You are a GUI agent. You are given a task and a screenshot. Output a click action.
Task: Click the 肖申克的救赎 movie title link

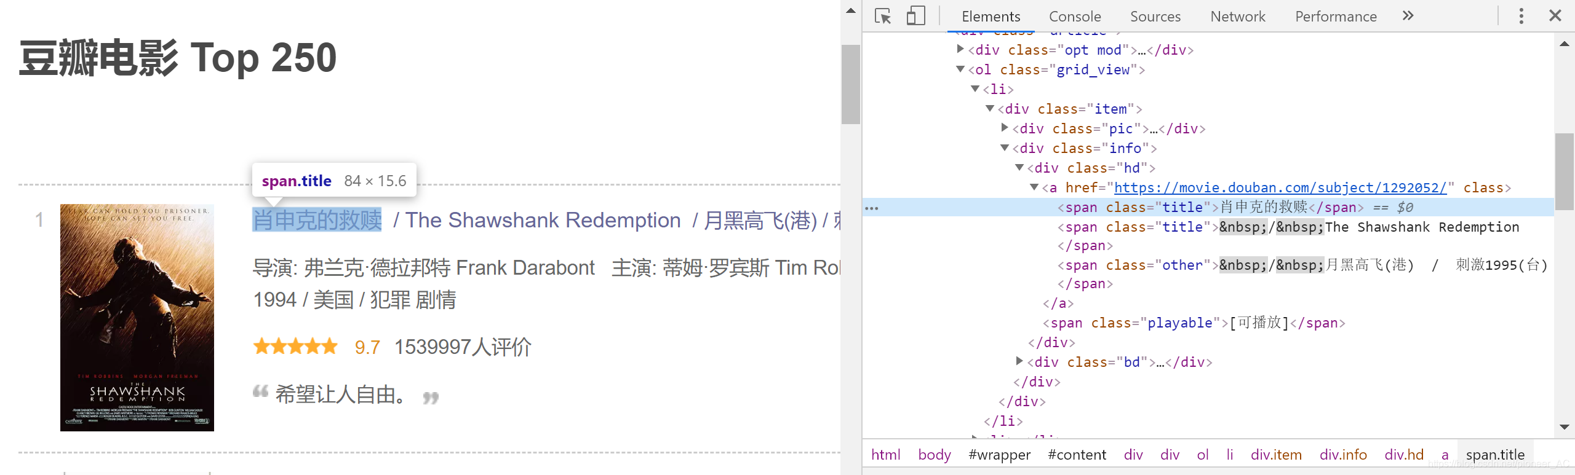coord(317,220)
